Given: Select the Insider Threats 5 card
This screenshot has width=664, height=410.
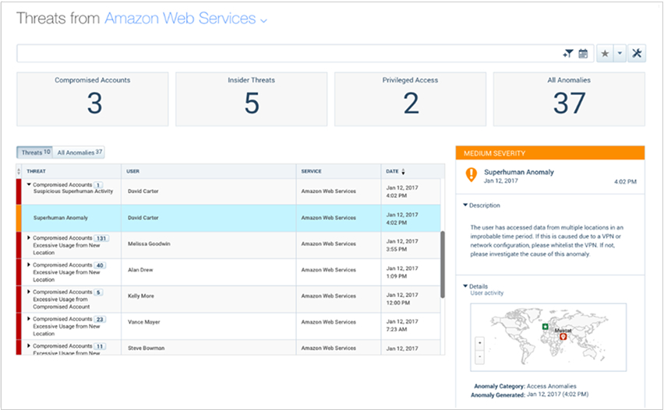Looking at the screenshot, I should (252, 100).
